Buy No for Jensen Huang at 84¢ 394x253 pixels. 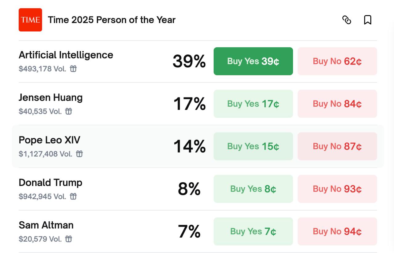[x=337, y=104]
